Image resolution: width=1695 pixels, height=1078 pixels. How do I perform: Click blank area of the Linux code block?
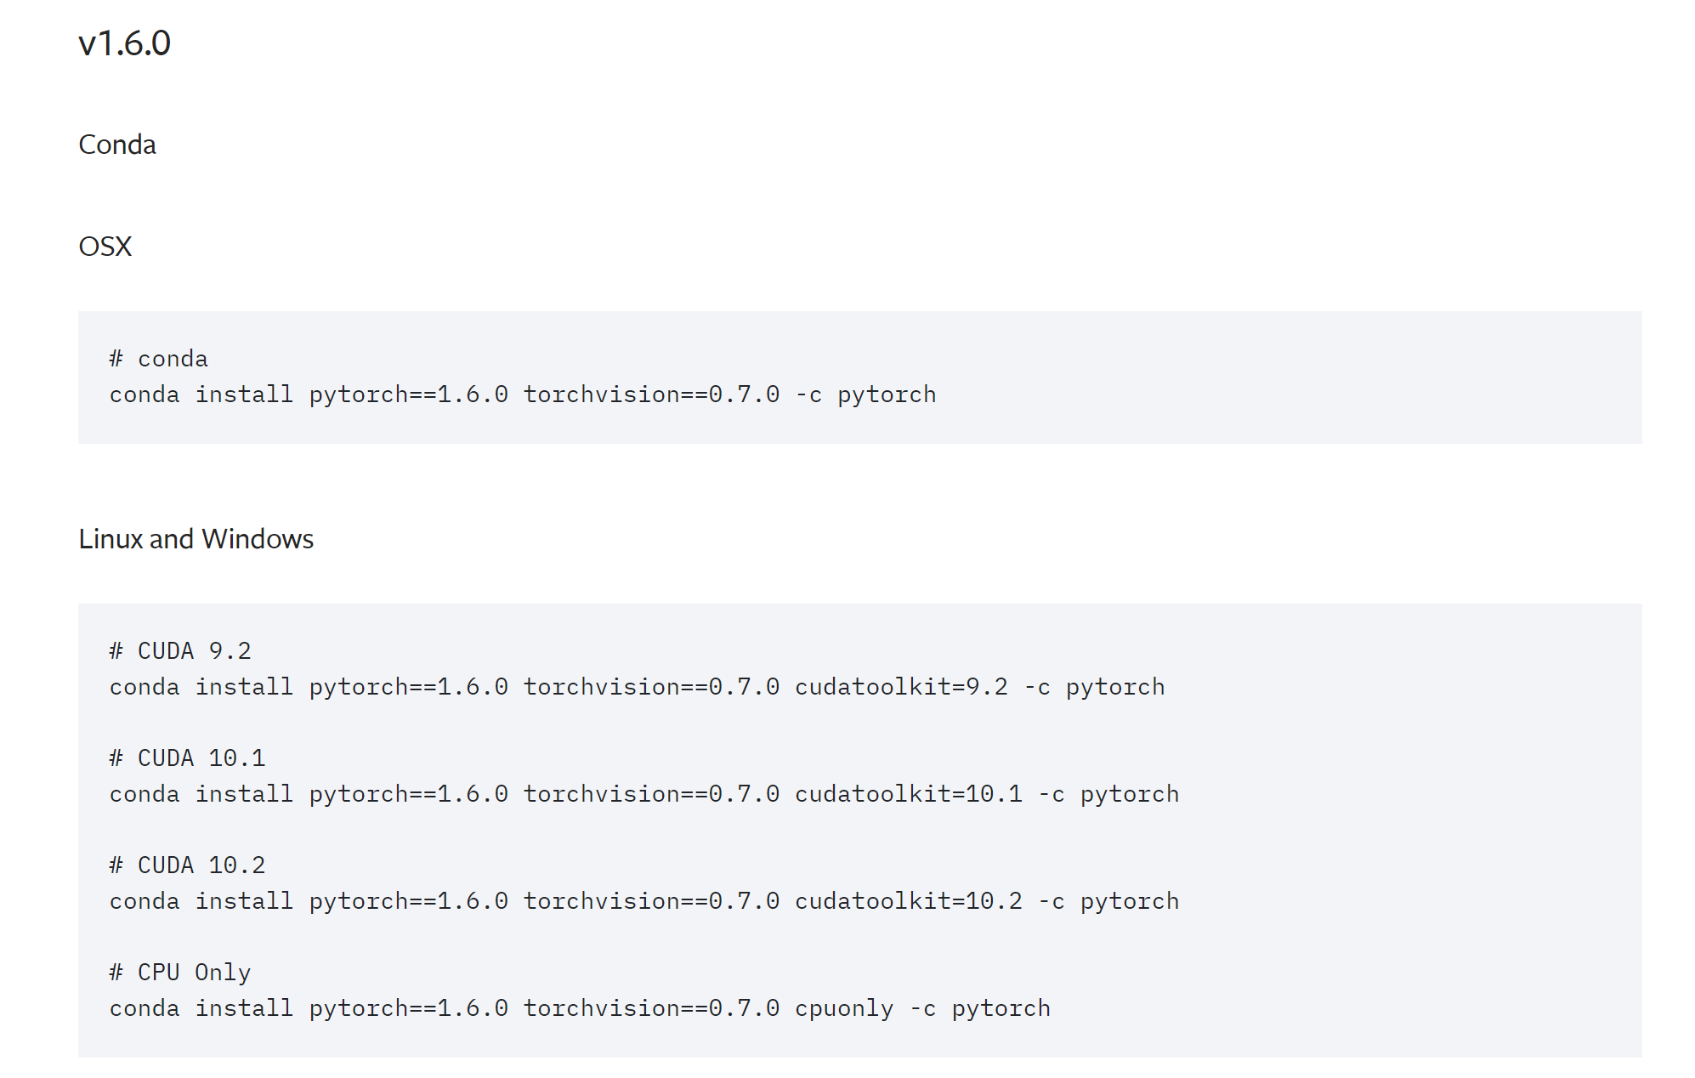(1403, 833)
